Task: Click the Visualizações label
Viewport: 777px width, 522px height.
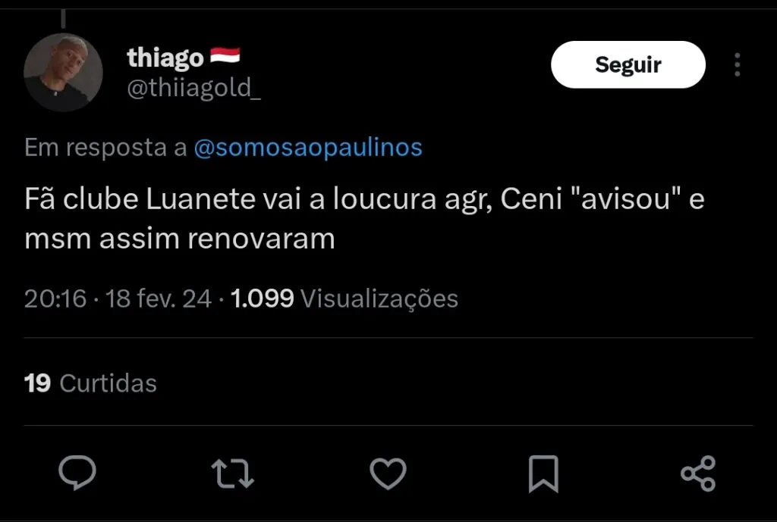Action: coord(379,299)
